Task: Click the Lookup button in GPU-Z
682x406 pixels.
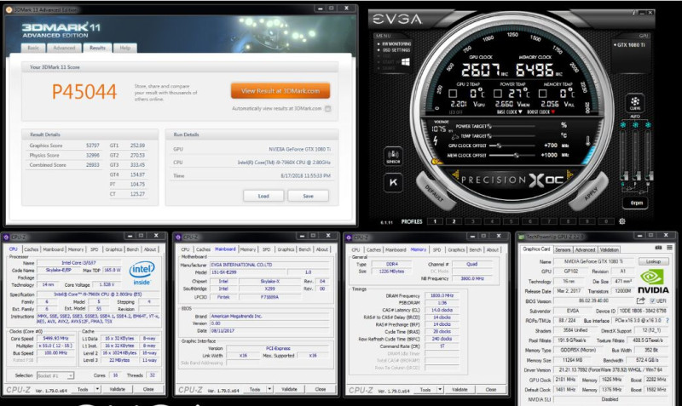Action: [653, 261]
